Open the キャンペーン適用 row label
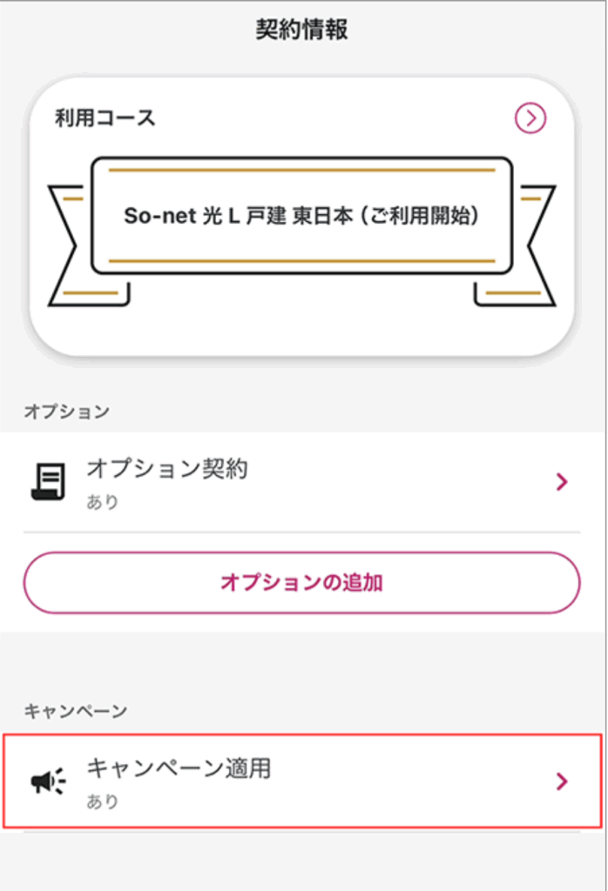Viewport: 608px width, 891px height. tap(178, 768)
